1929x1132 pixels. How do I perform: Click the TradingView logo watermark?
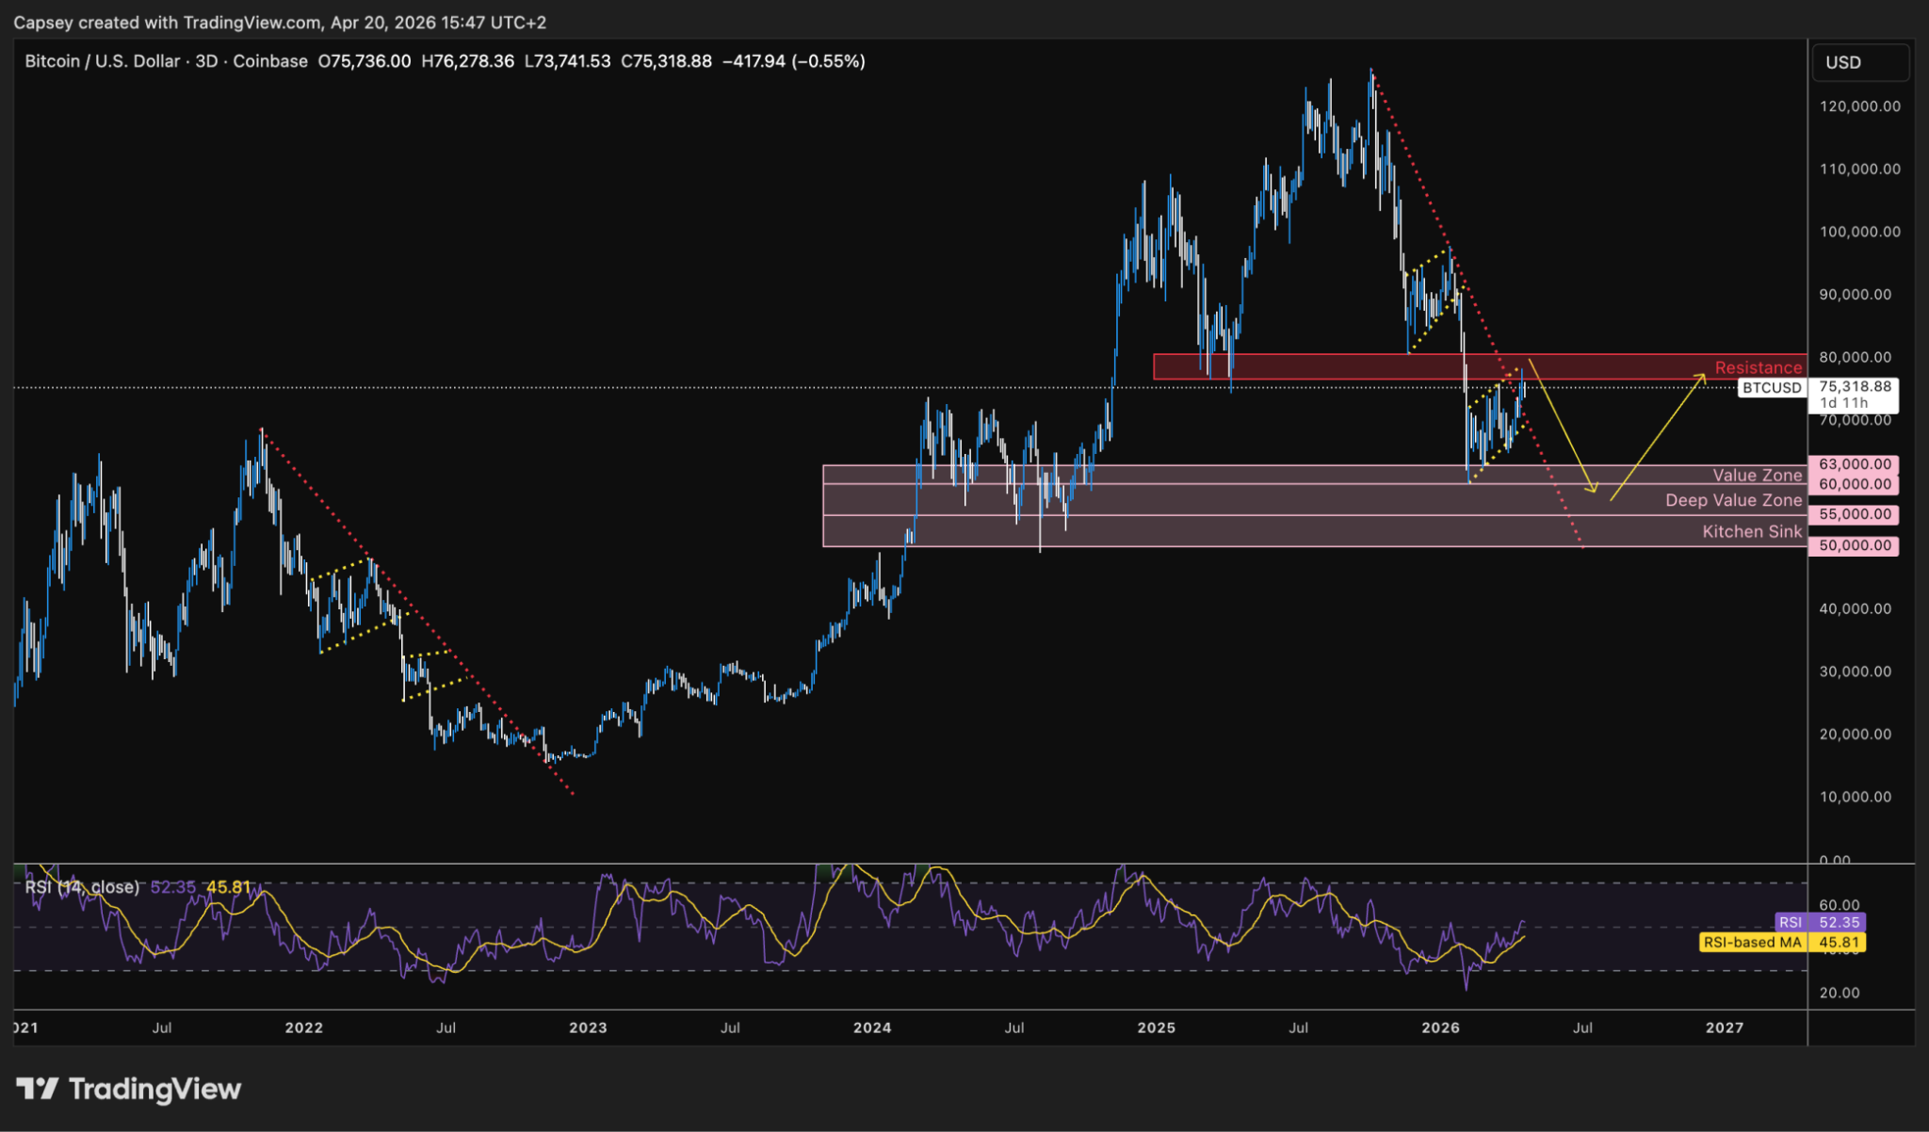(129, 1088)
